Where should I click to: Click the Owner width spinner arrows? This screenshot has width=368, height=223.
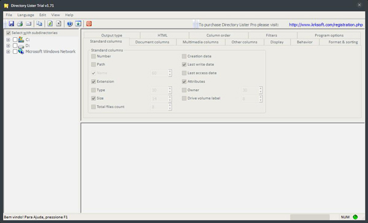point(261,90)
